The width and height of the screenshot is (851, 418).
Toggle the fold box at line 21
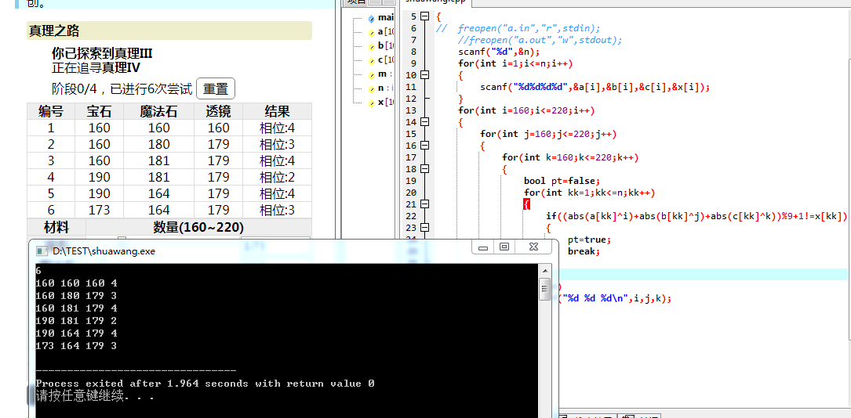(424, 204)
